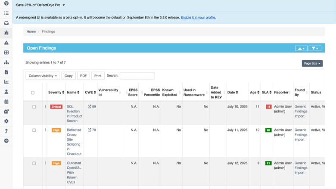This screenshot has width=336, height=189.
Task: Click the calendar icon in sidebar
Action: 6,102
